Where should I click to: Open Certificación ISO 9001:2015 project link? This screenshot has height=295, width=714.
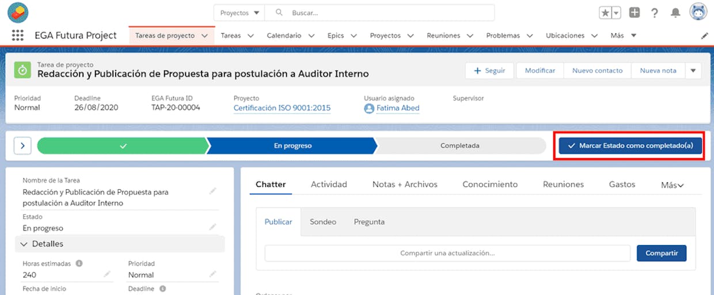[282, 108]
